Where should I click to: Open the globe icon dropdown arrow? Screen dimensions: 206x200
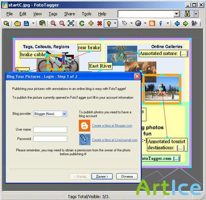coord(145,23)
